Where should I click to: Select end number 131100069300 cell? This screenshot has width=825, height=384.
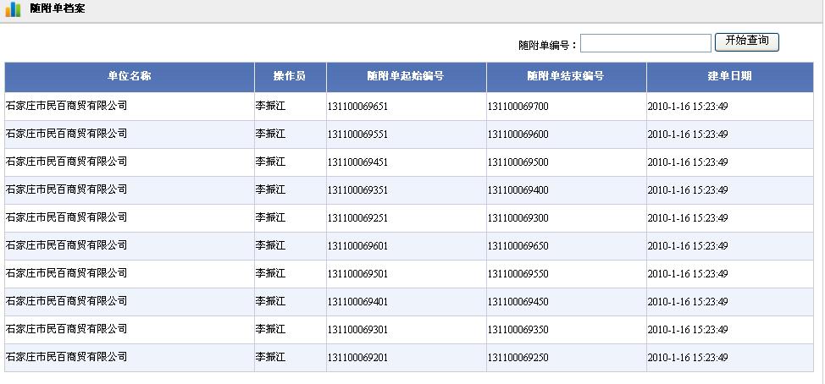pyautogui.click(x=518, y=218)
